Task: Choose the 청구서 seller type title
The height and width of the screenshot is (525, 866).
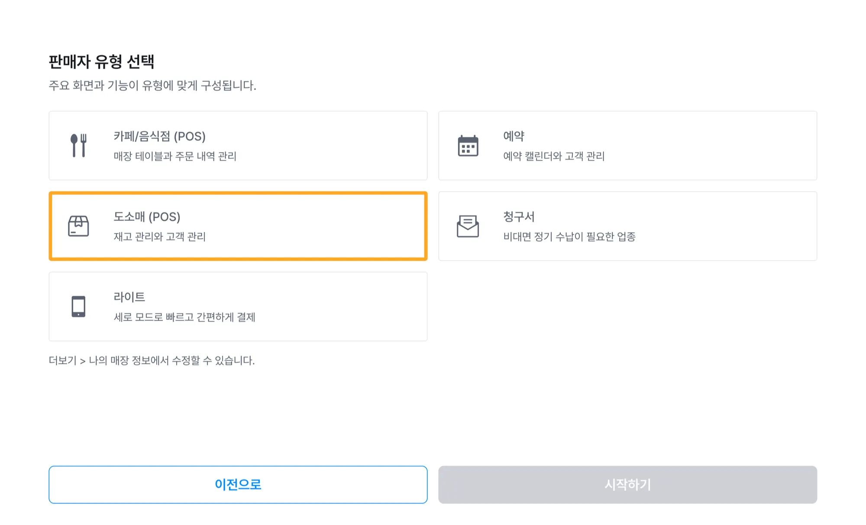Action: click(519, 217)
